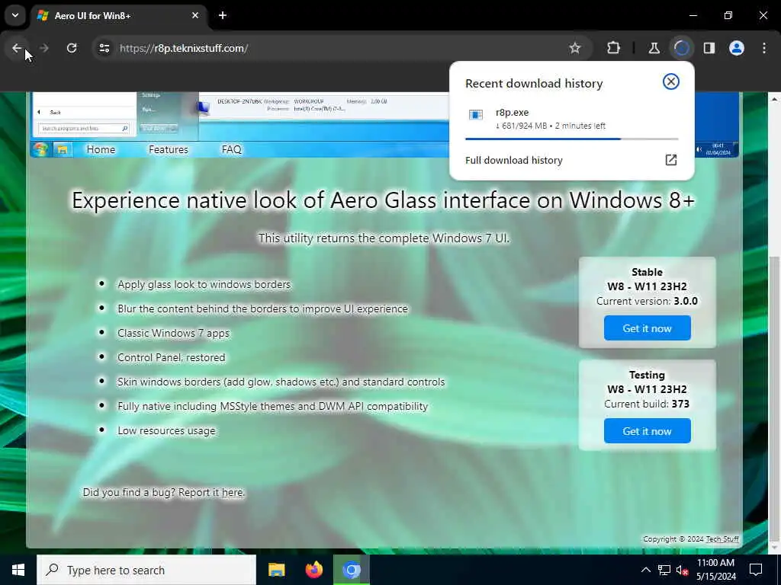Click 'Classic Windows 7 apps' list item

[x=173, y=333]
